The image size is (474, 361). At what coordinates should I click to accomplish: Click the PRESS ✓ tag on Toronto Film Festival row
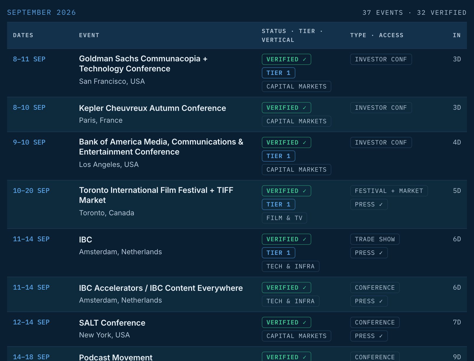pos(369,204)
